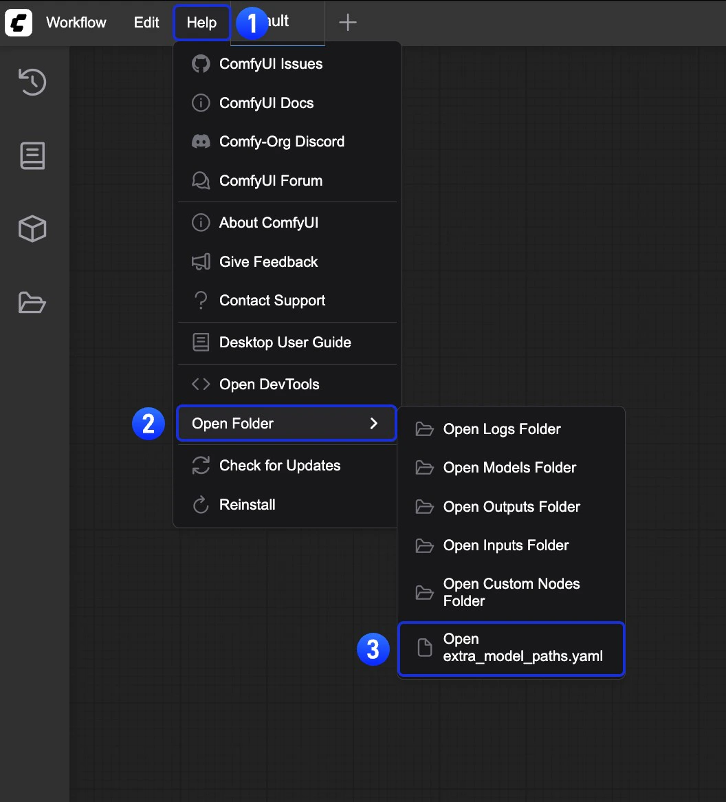The height and width of the screenshot is (802, 726).
Task: Click the circular arrow icon for Reinstall
Action: 201,505
